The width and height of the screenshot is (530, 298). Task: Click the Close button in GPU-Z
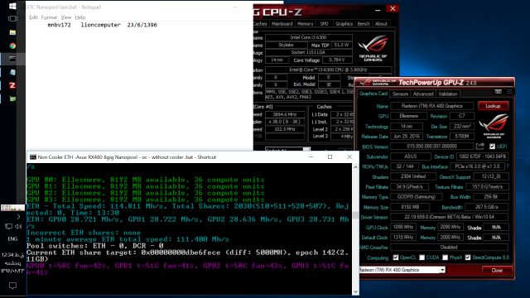click(x=497, y=271)
